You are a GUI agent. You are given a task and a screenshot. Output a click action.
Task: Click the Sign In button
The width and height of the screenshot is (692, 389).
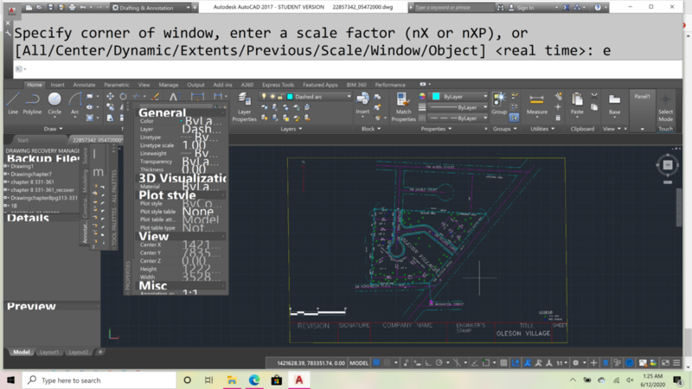524,8
